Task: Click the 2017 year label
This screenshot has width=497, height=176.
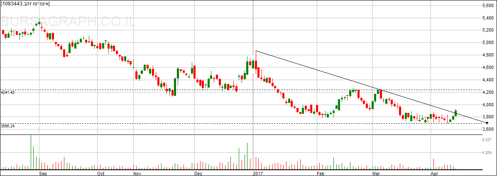Action: (259, 173)
